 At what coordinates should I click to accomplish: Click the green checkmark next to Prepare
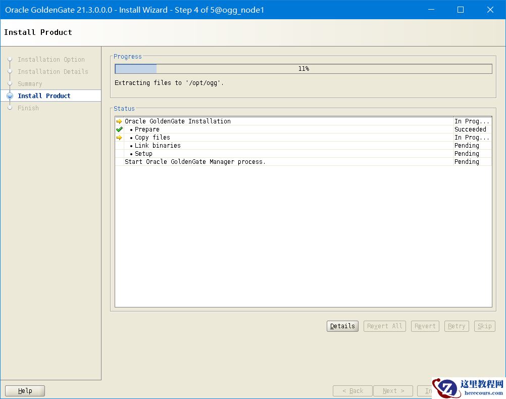pos(119,129)
